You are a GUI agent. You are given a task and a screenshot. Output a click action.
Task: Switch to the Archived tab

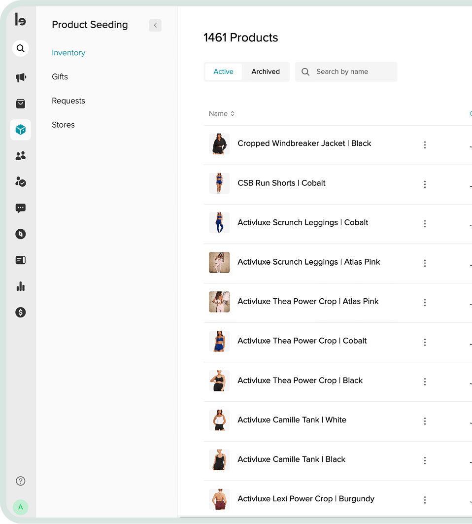pyautogui.click(x=266, y=71)
